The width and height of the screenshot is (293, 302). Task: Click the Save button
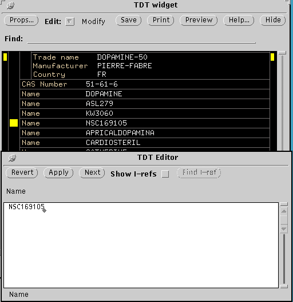[x=128, y=20]
